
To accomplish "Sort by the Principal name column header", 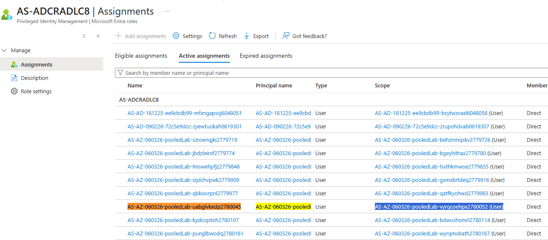I will click(274, 85).
